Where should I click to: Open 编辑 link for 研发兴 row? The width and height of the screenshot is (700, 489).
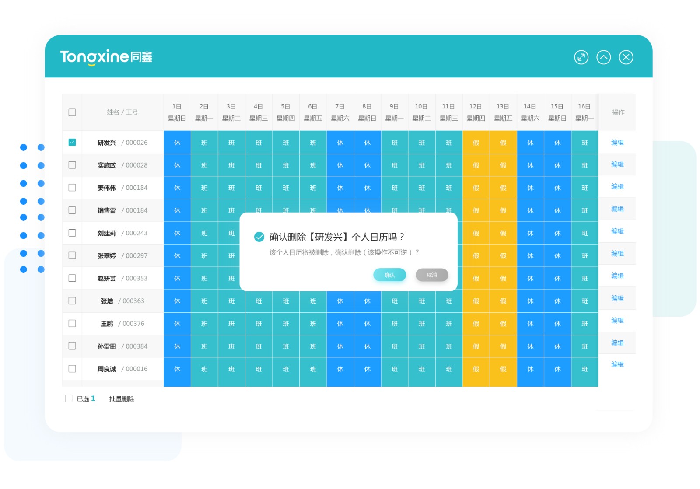click(x=617, y=142)
